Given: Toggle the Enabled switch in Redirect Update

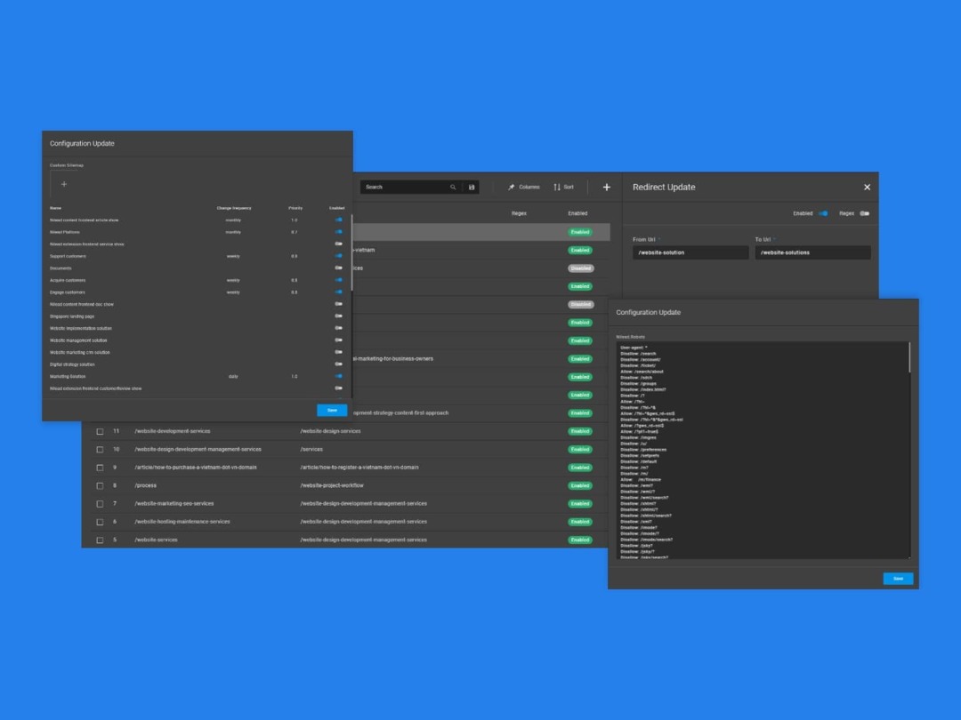Looking at the screenshot, I should click(x=823, y=213).
